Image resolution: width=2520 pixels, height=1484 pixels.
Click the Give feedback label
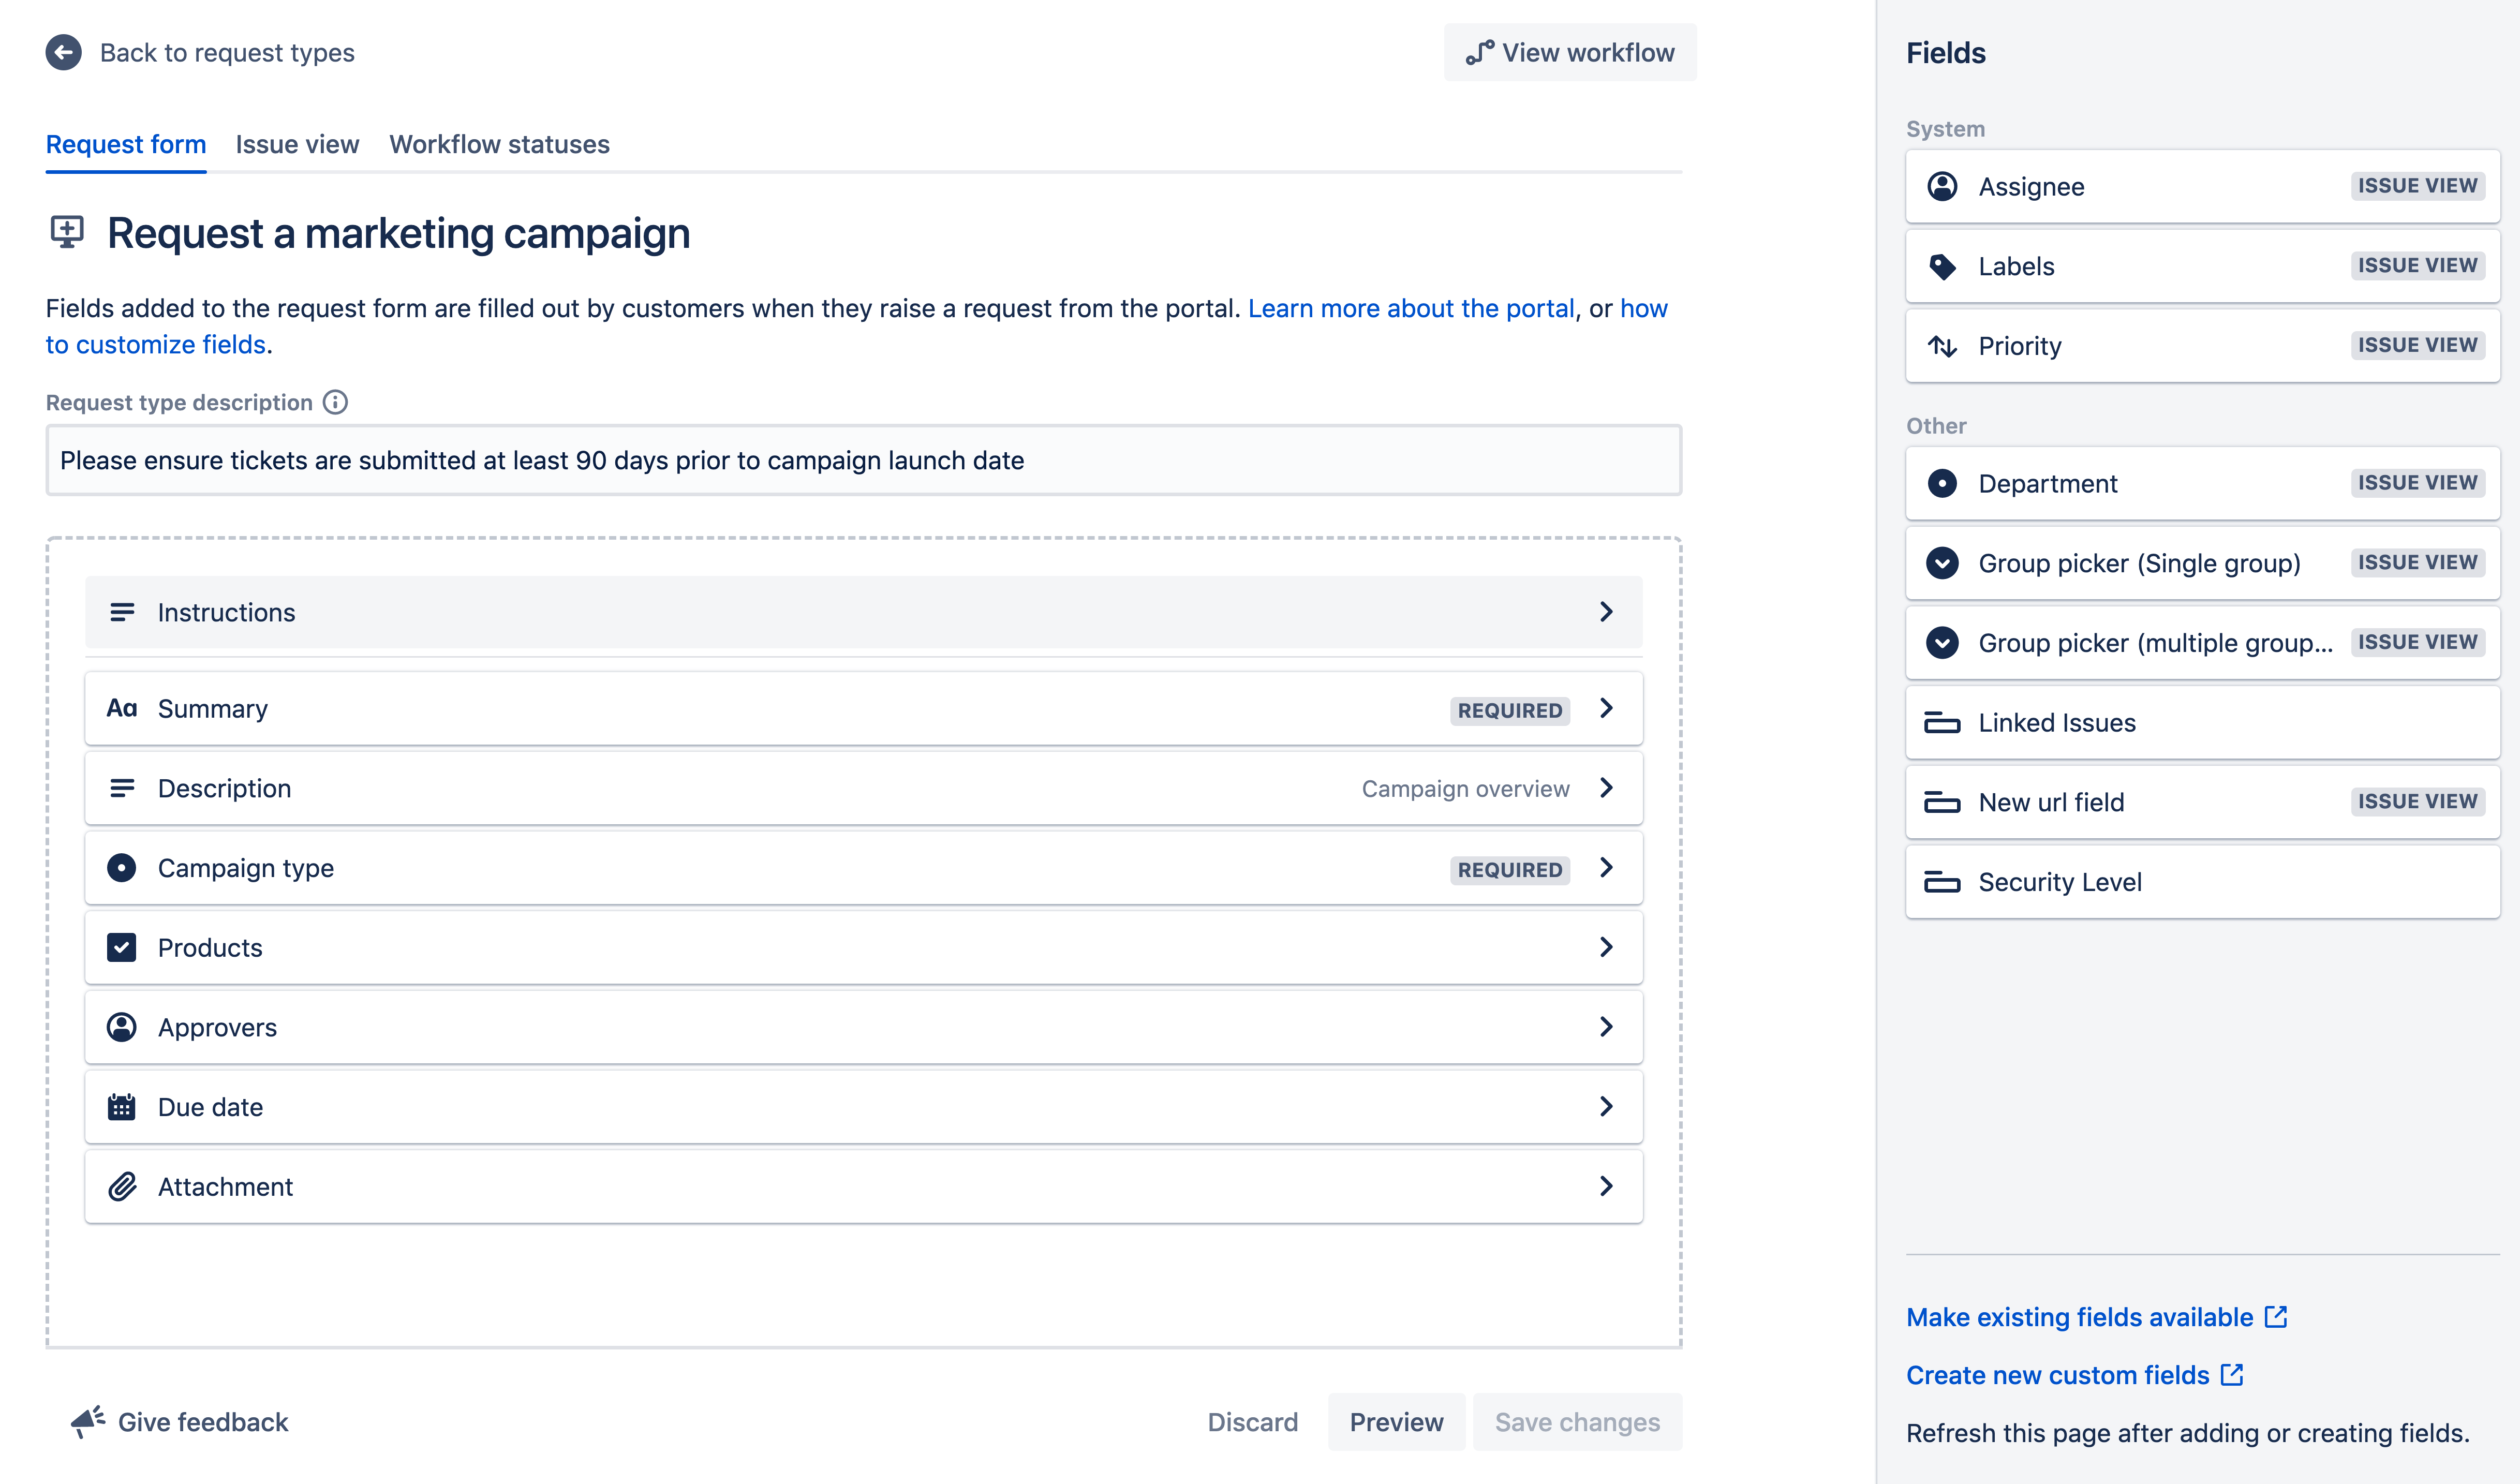click(203, 1421)
